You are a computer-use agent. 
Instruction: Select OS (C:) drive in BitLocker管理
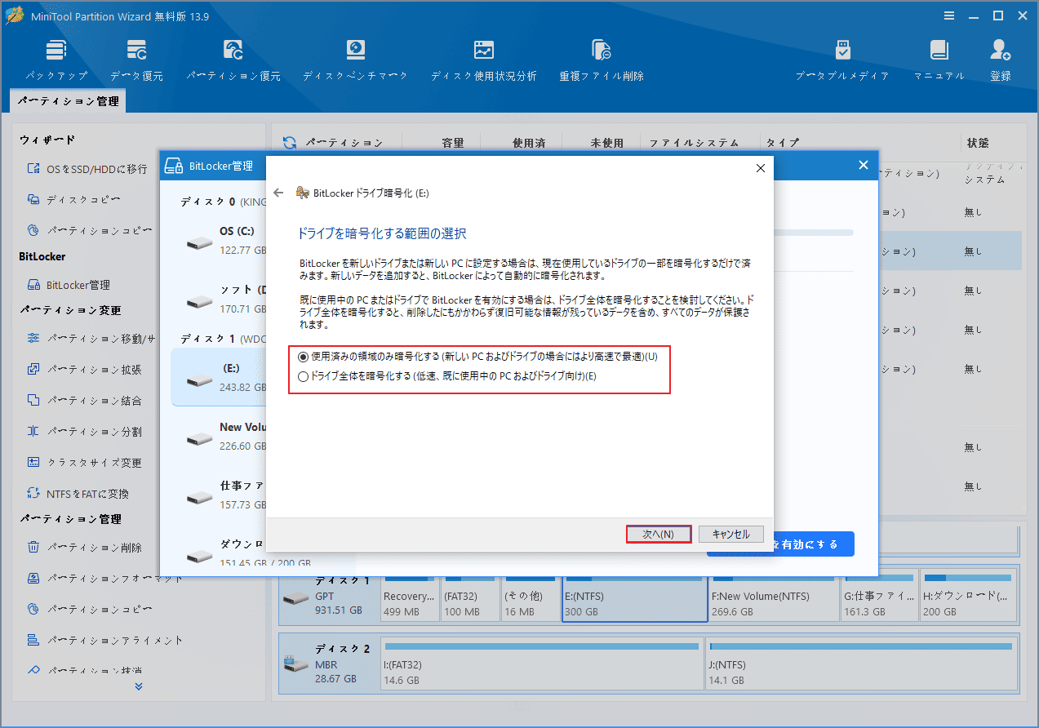[x=219, y=239]
